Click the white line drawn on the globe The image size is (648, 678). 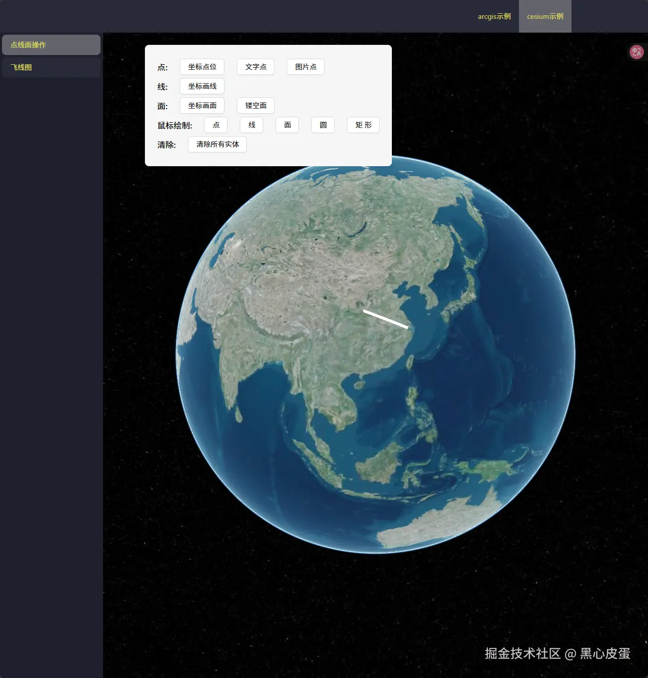tap(385, 319)
